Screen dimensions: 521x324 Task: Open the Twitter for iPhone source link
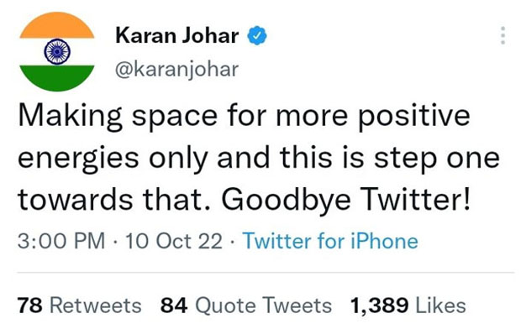coord(330,241)
